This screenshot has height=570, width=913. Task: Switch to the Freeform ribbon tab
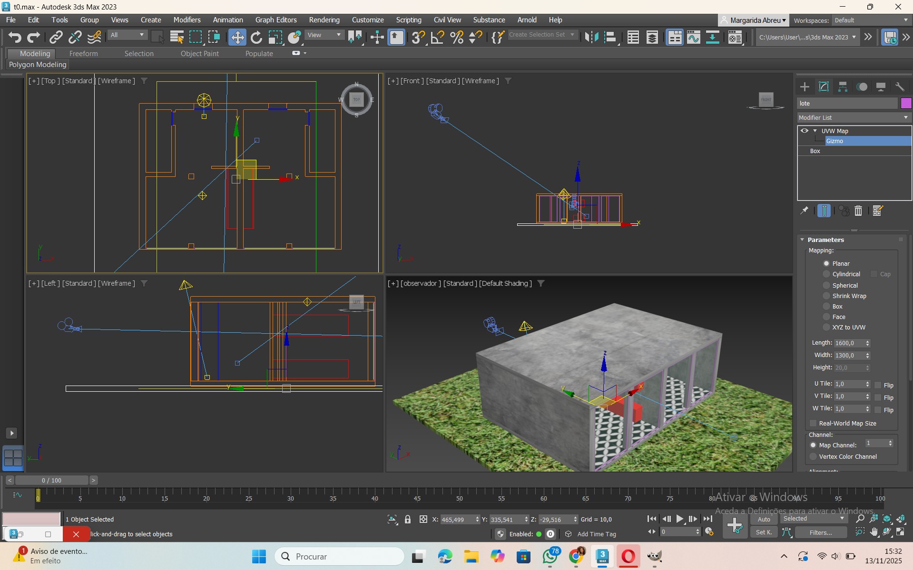tap(83, 54)
